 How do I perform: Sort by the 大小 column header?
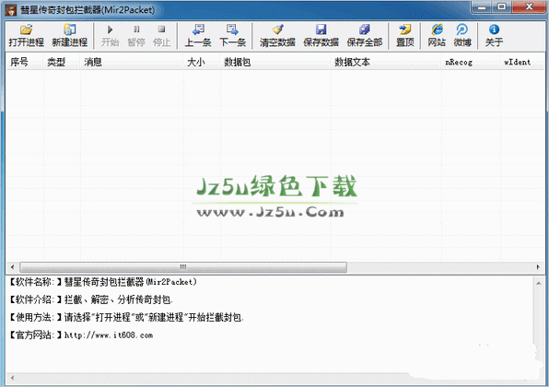[202, 62]
